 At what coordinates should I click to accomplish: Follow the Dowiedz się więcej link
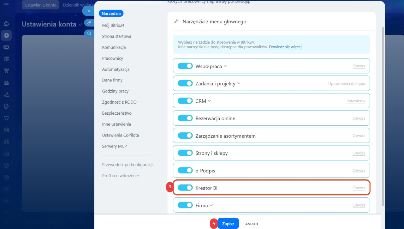[285, 47]
